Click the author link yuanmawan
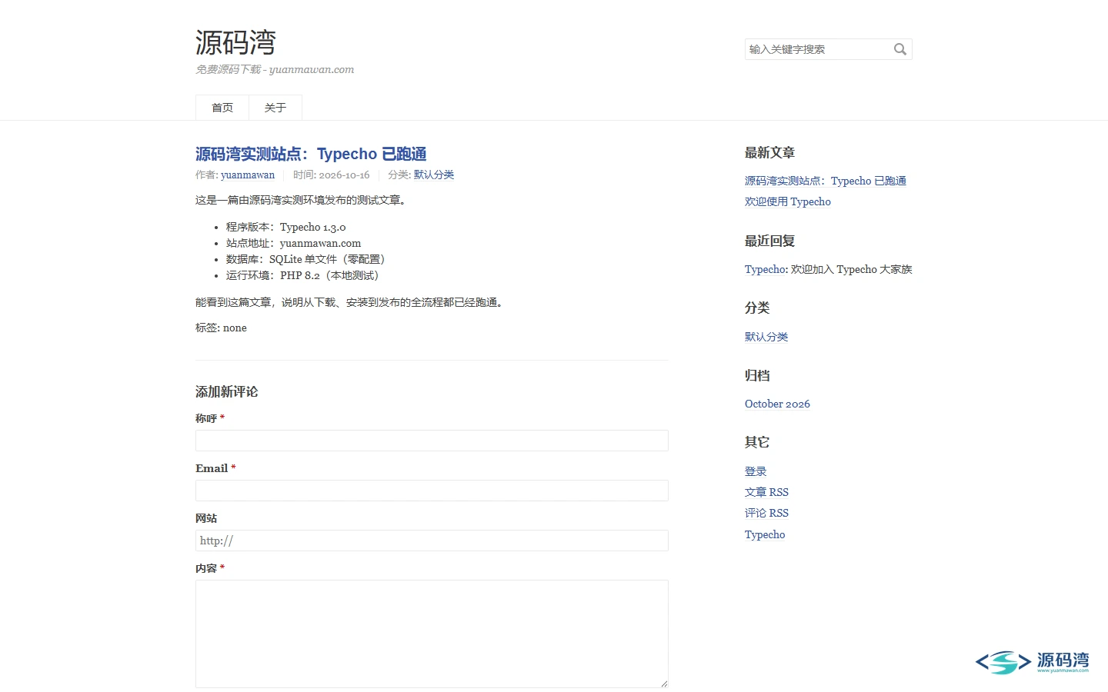The width and height of the screenshot is (1108, 692). coord(248,175)
